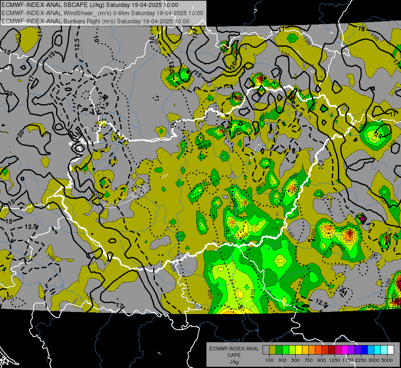Click the legend value 300

point(282,360)
